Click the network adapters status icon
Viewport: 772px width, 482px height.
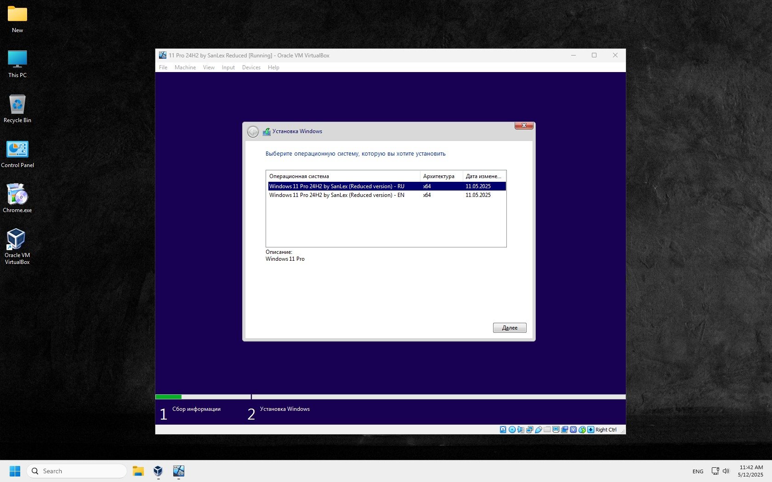point(529,430)
